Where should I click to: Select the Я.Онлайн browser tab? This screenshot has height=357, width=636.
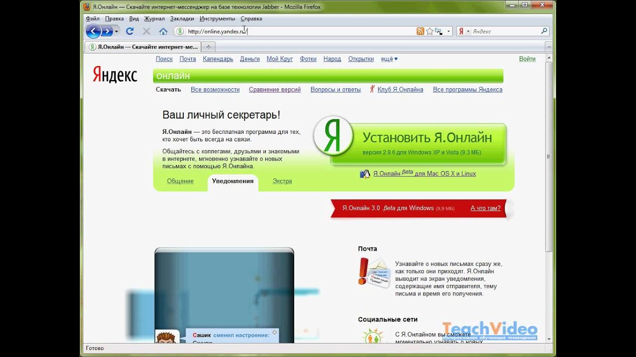tap(143, 47)
